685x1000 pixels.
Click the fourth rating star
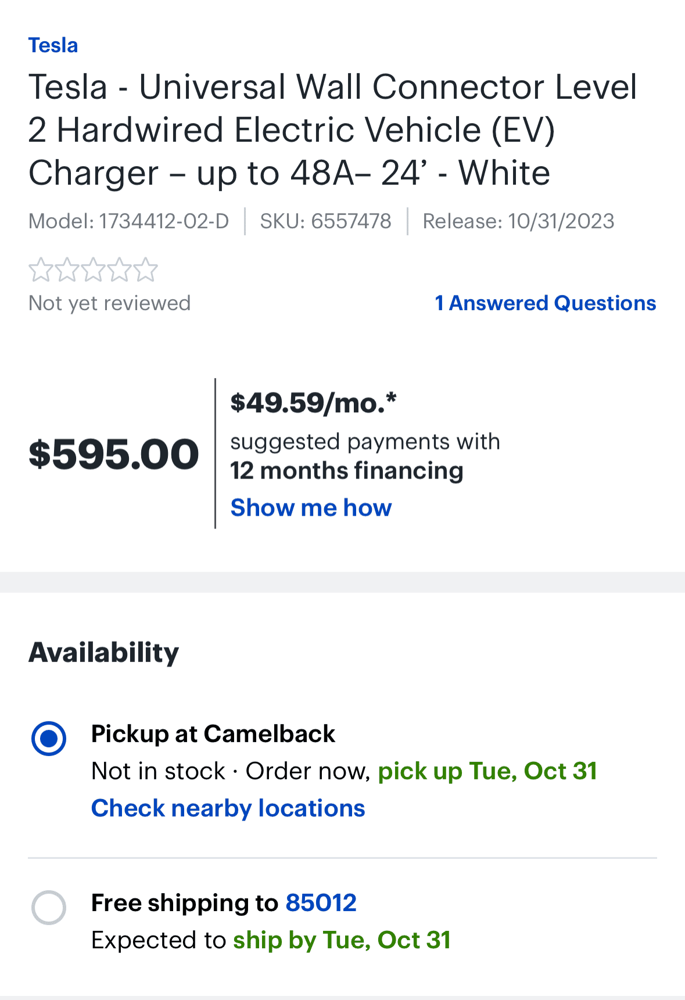tap(119, 269)
